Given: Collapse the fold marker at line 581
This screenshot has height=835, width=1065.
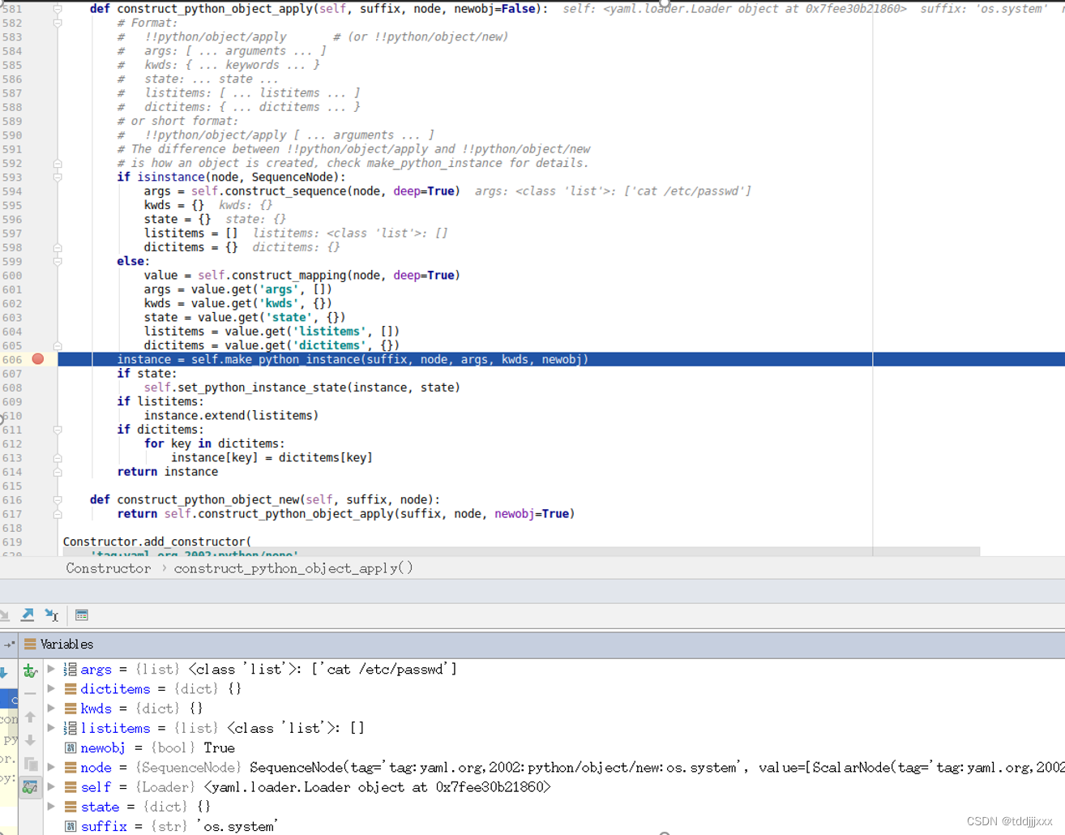Looking at the screenshot, I should coord(58,9).
